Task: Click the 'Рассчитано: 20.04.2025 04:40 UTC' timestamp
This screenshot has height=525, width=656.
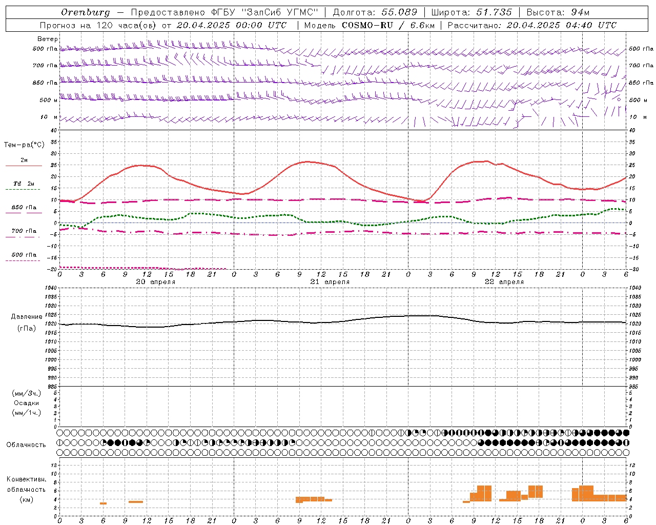Action: pos(532,25)
